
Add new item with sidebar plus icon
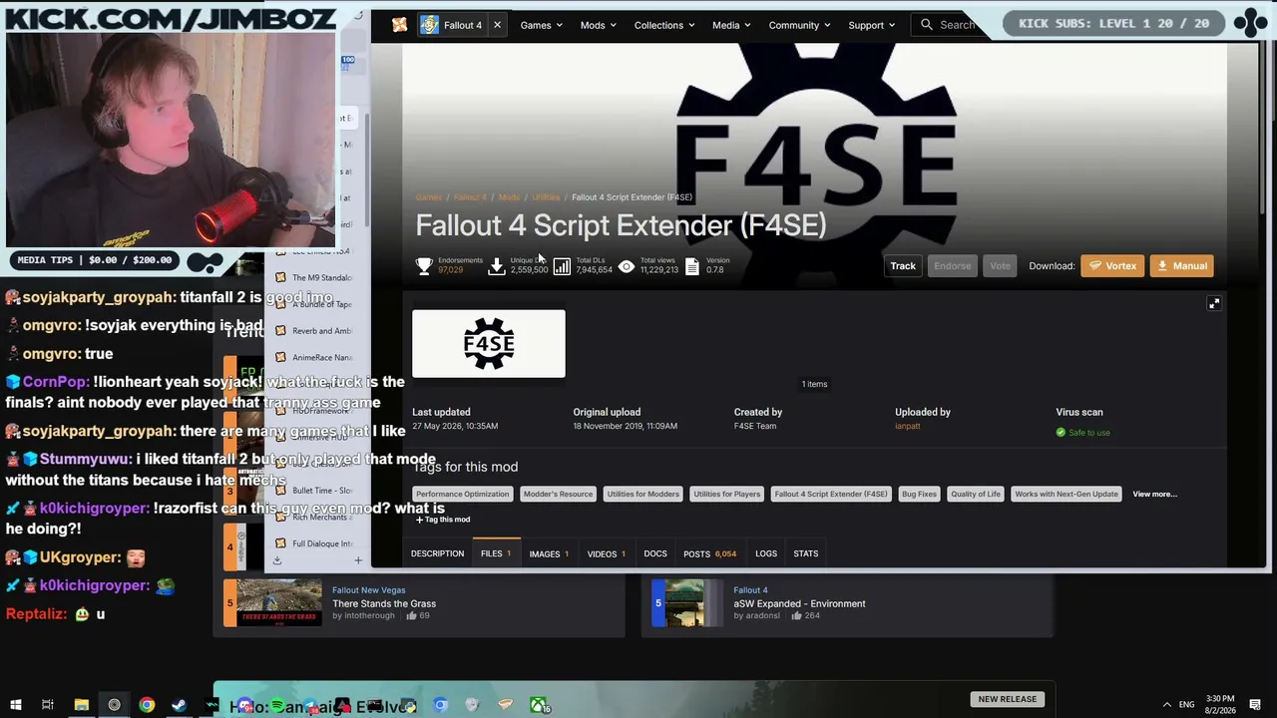coord(358,560)
